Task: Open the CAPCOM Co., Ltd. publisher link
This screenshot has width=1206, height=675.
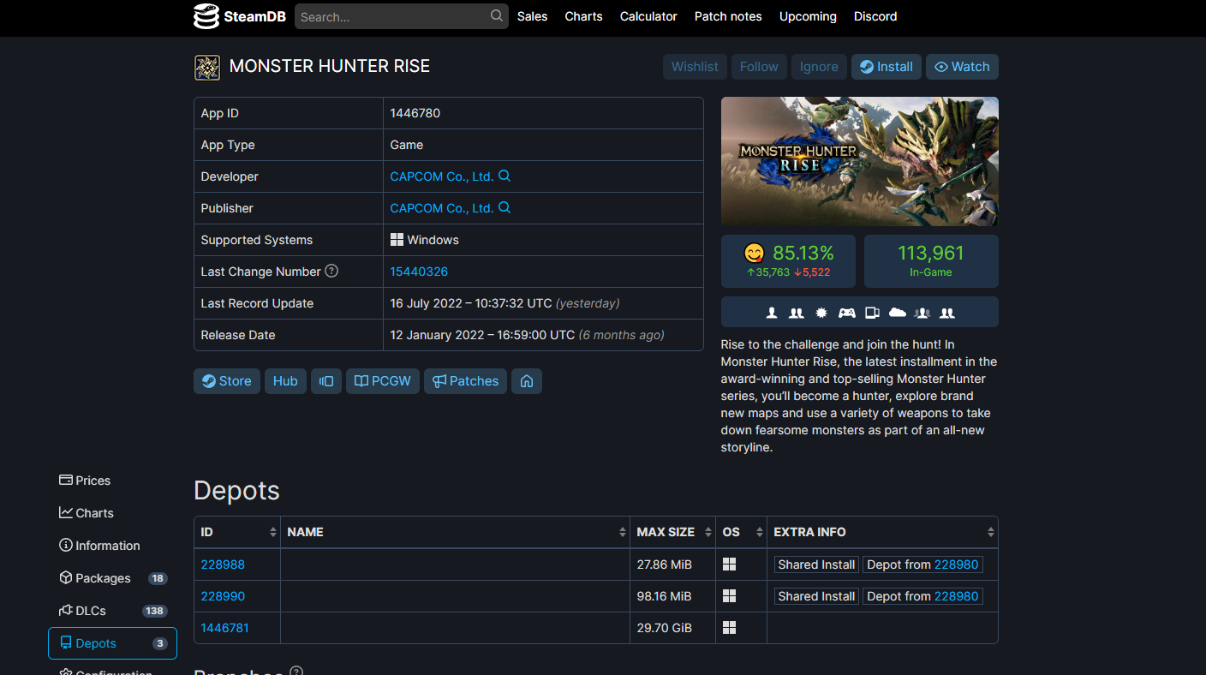Action: click(x=442, y=208)
